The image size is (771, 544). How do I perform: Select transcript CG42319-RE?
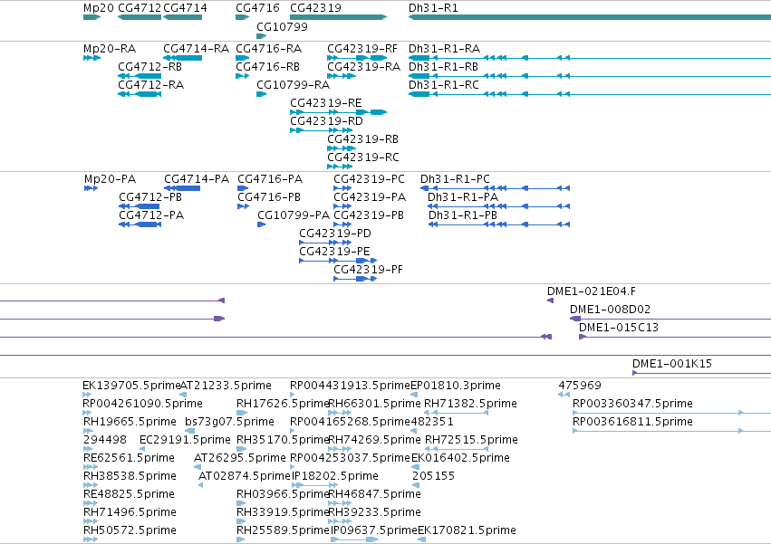tap(326, 103)
